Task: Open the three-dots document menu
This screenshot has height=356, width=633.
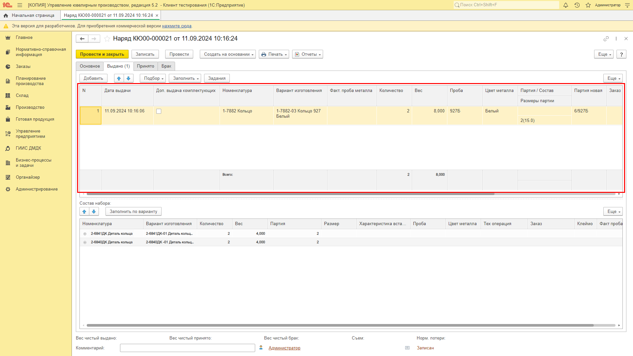Action: 616,39
